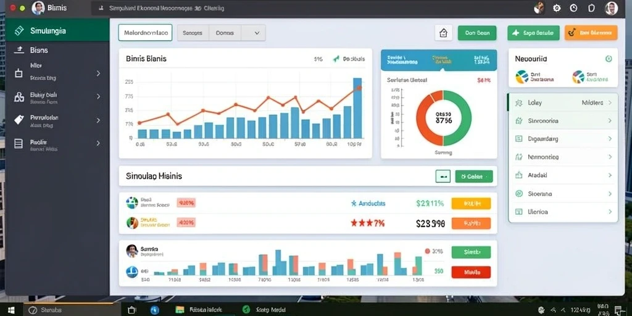Open the user avatar at top right
This screenshot has height=316, width=632.
(x=611, y=8)
